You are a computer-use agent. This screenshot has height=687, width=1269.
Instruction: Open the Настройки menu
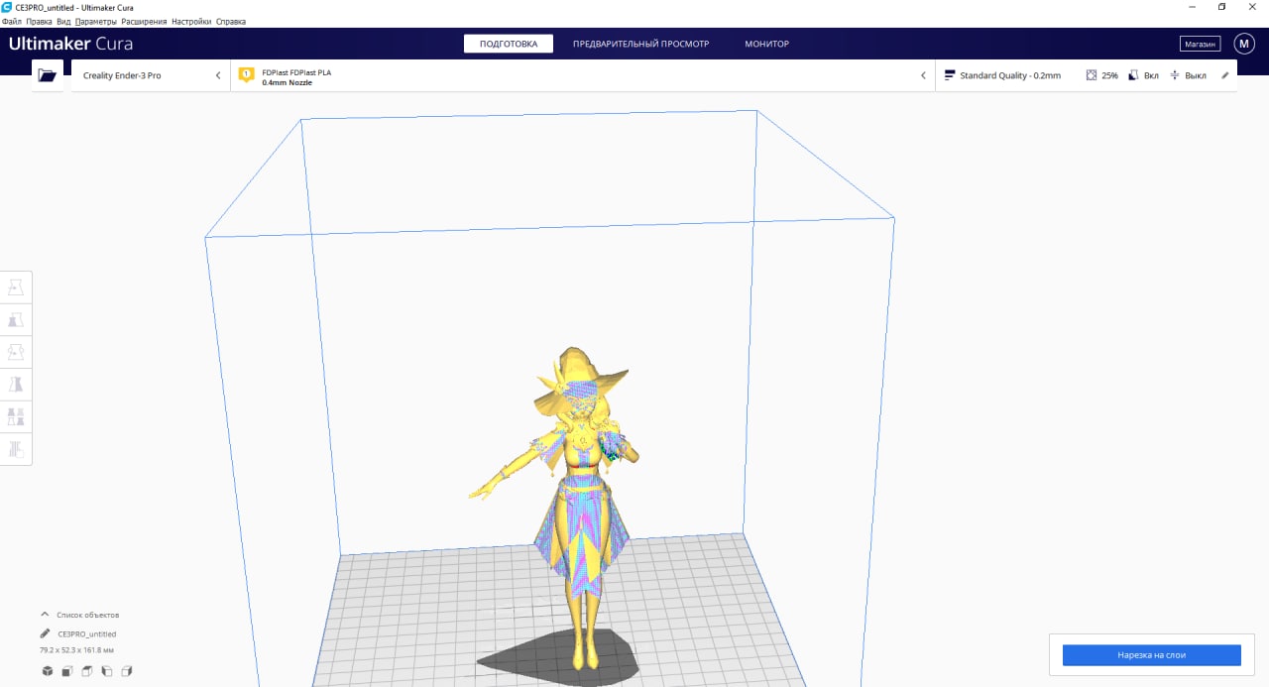[191, 21]
